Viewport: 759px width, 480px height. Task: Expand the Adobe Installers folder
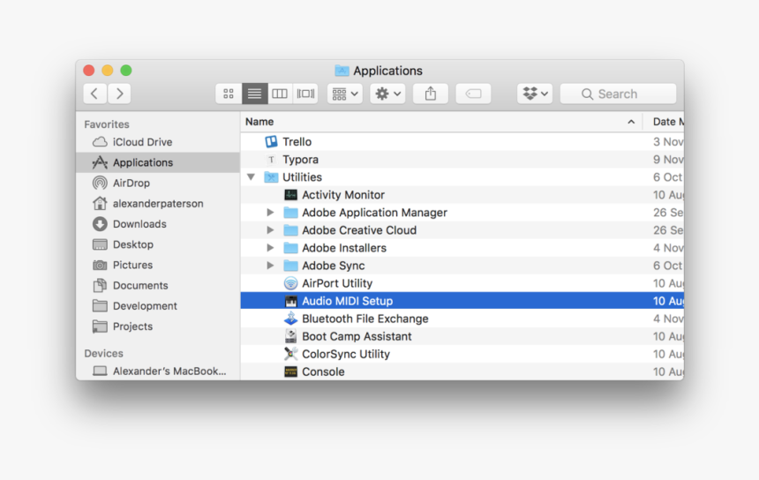(270, 248)
